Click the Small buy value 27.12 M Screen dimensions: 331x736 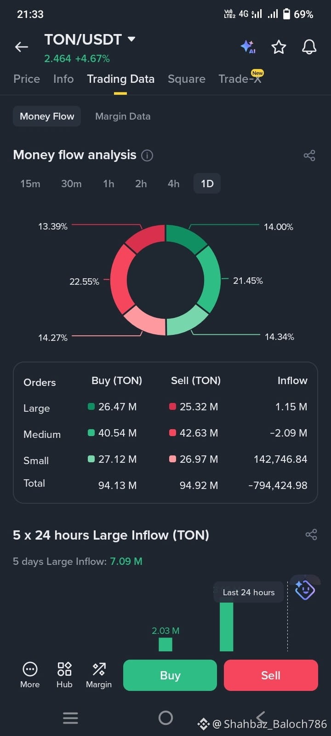click(x=117, y=459)
